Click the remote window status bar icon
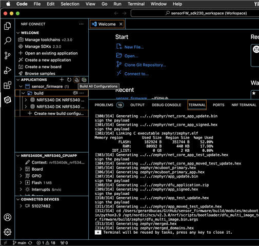 click(x=6, y=242)
